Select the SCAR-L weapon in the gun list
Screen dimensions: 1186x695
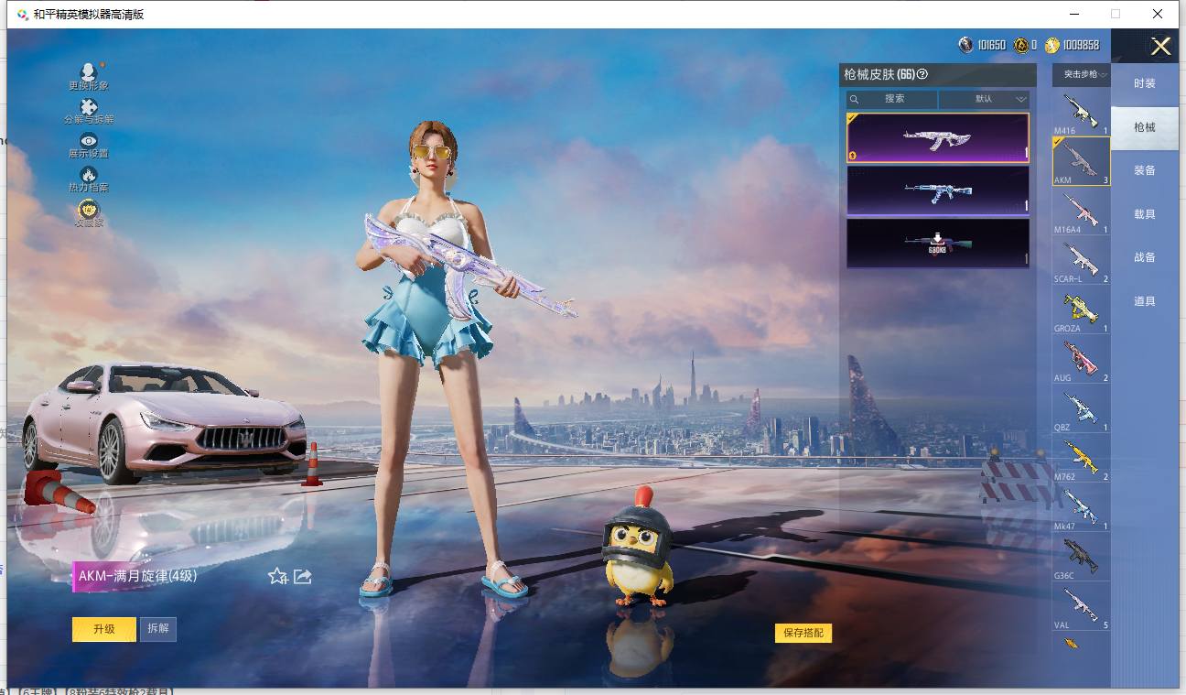coord(1081,261)
